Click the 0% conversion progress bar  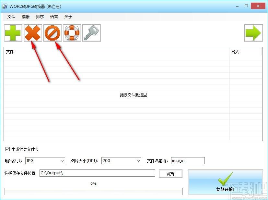[94, 191]
